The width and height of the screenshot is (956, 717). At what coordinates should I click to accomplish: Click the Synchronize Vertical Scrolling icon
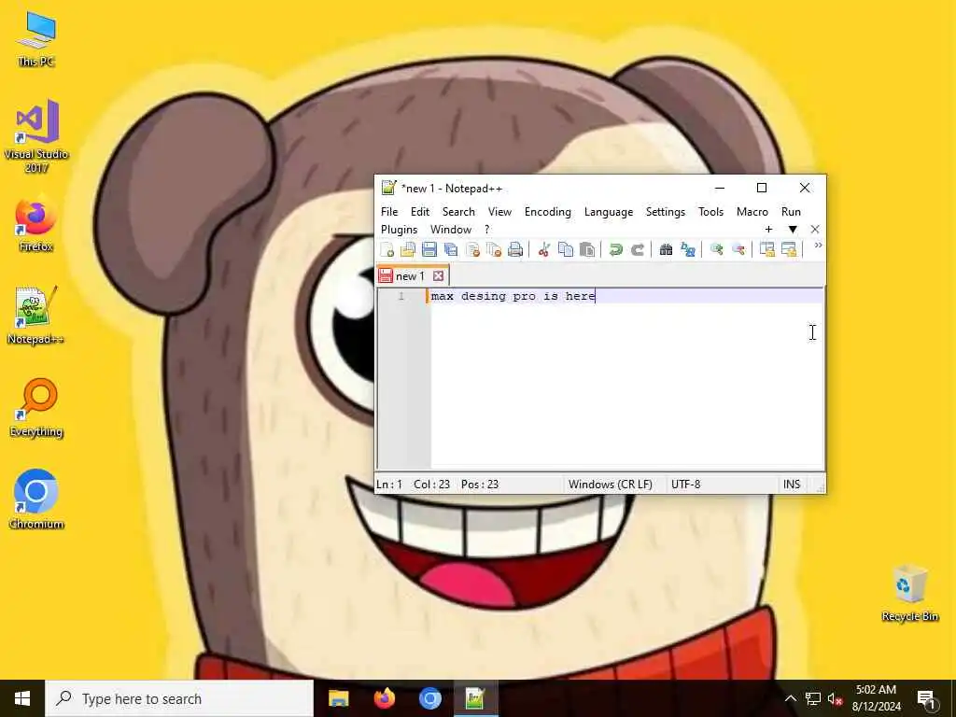click(767, 249)
